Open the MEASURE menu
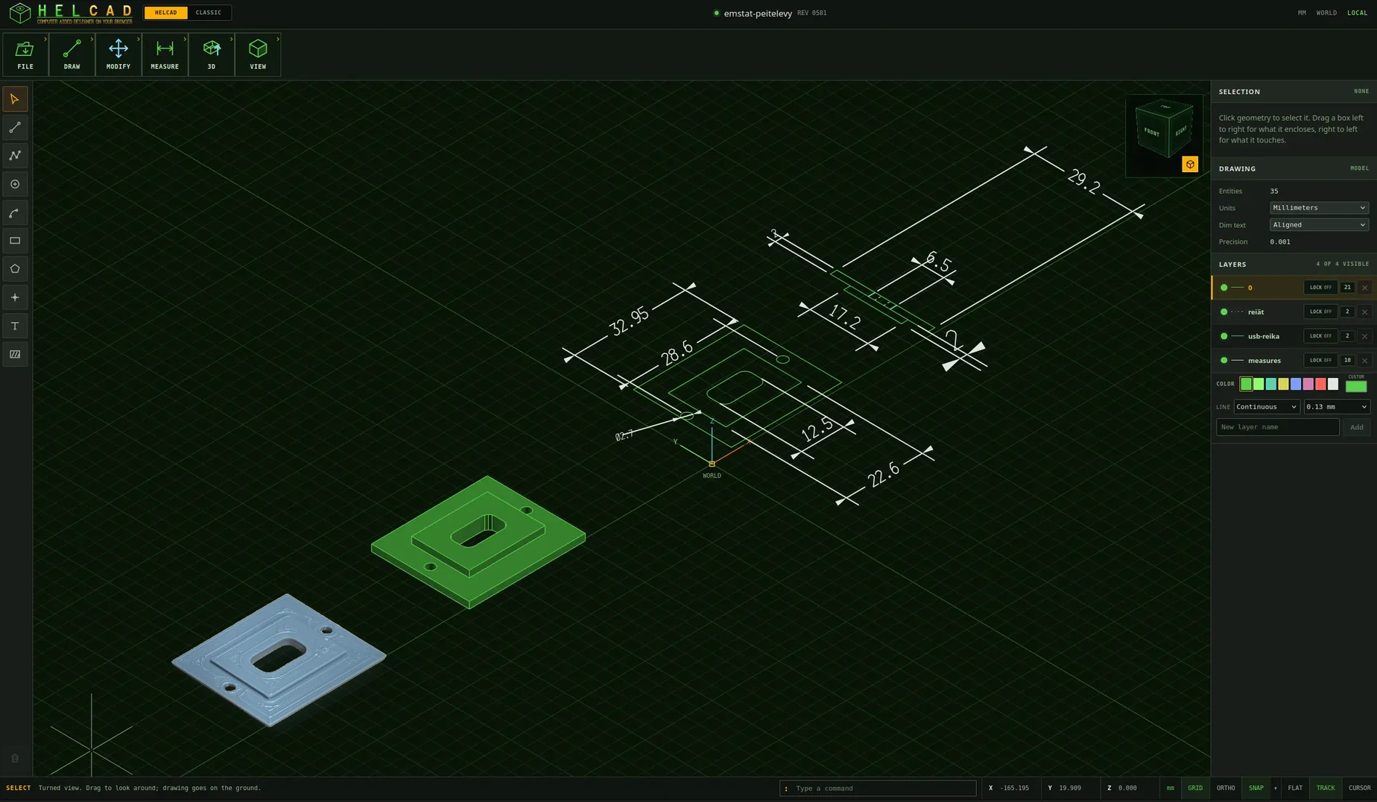Viewport: 1377px width, 802px height. [165, 54]
